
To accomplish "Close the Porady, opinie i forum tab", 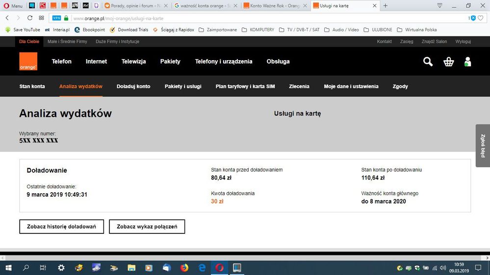I will click(x=166, y=5).
